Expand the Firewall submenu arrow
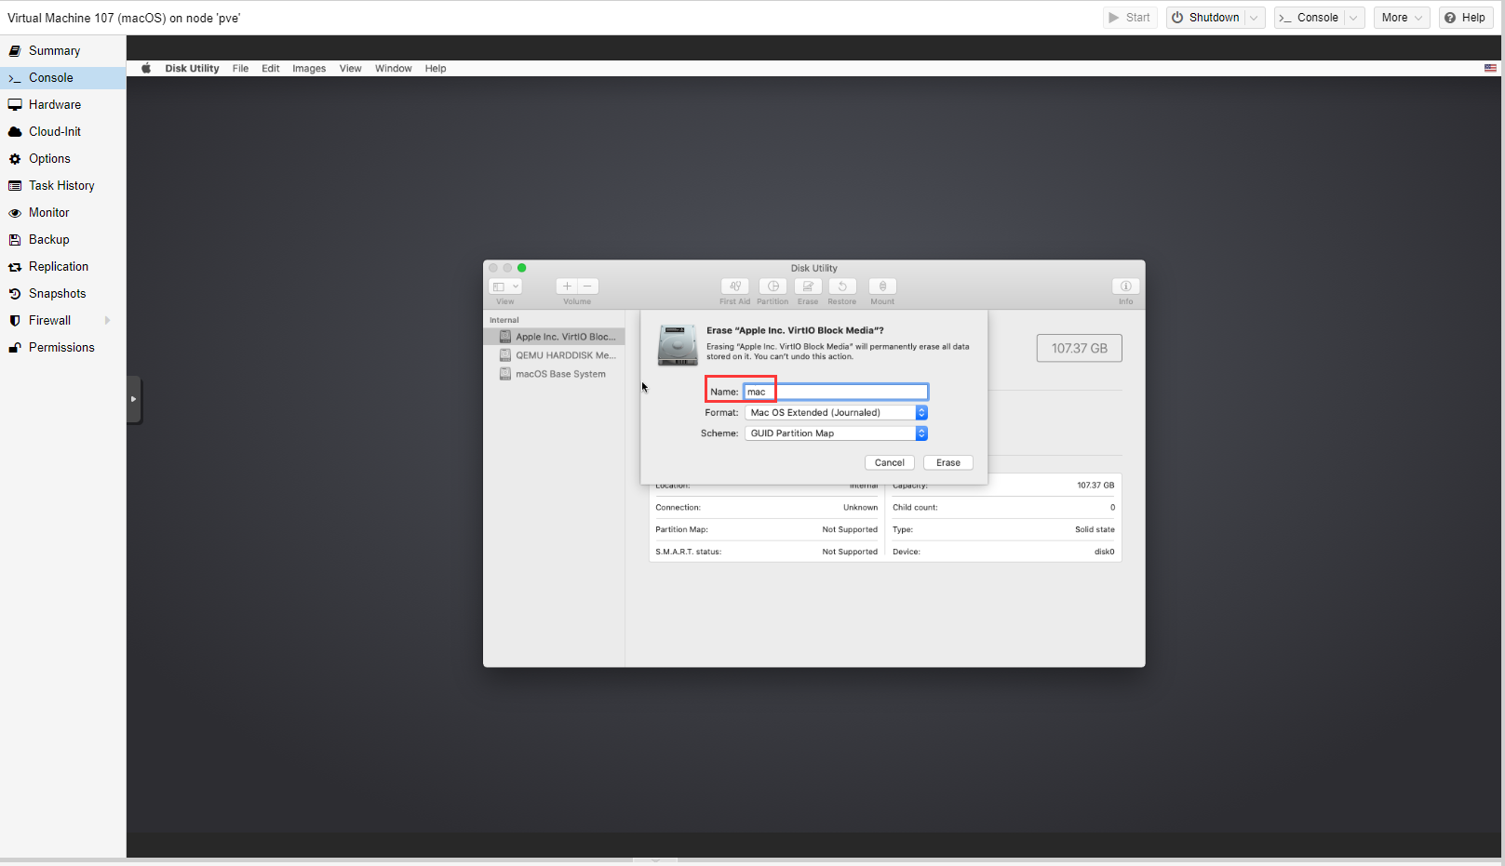This screenshot has height=866, width=1505. pos(108,320)
